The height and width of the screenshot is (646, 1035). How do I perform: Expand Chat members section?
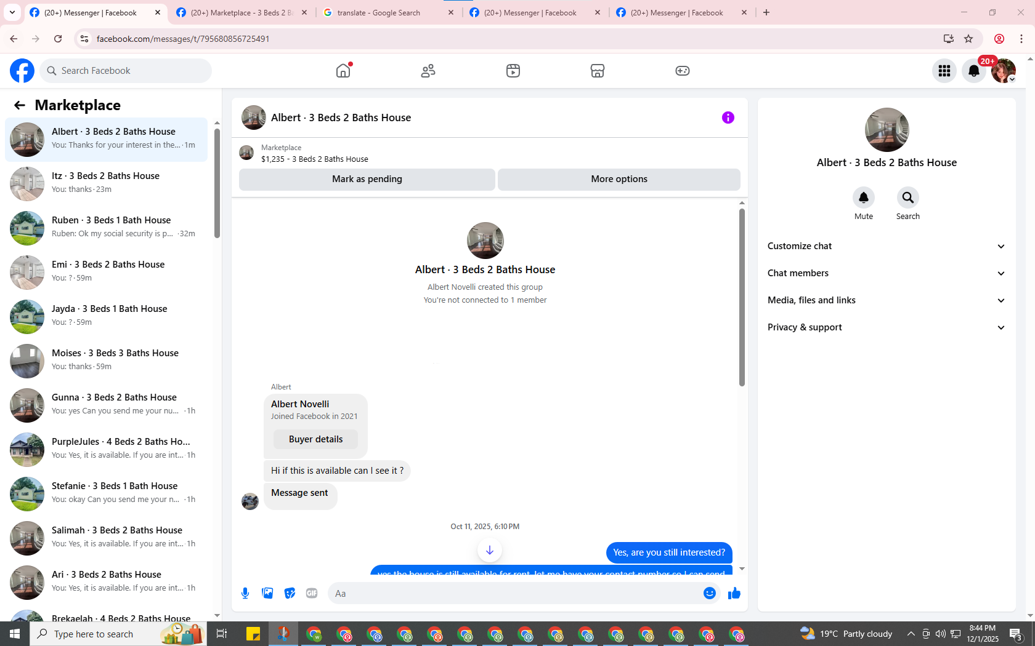[x=887, y=273]
